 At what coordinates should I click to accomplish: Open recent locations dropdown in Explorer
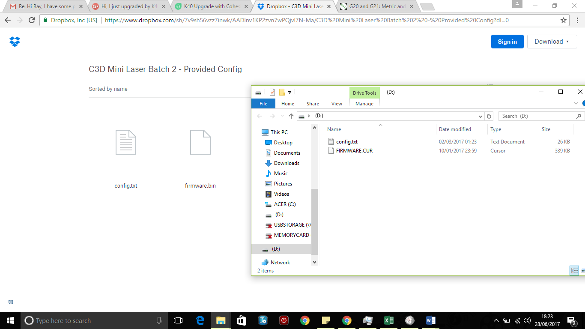point(282,116)
